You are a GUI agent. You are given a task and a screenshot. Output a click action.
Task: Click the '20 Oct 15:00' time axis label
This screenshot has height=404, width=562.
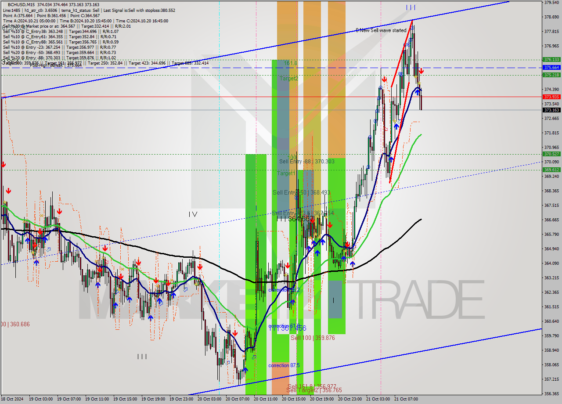(x=294, y=399)
